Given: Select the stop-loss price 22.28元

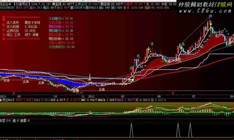Looking at the screenshot, I should (30, 31).
